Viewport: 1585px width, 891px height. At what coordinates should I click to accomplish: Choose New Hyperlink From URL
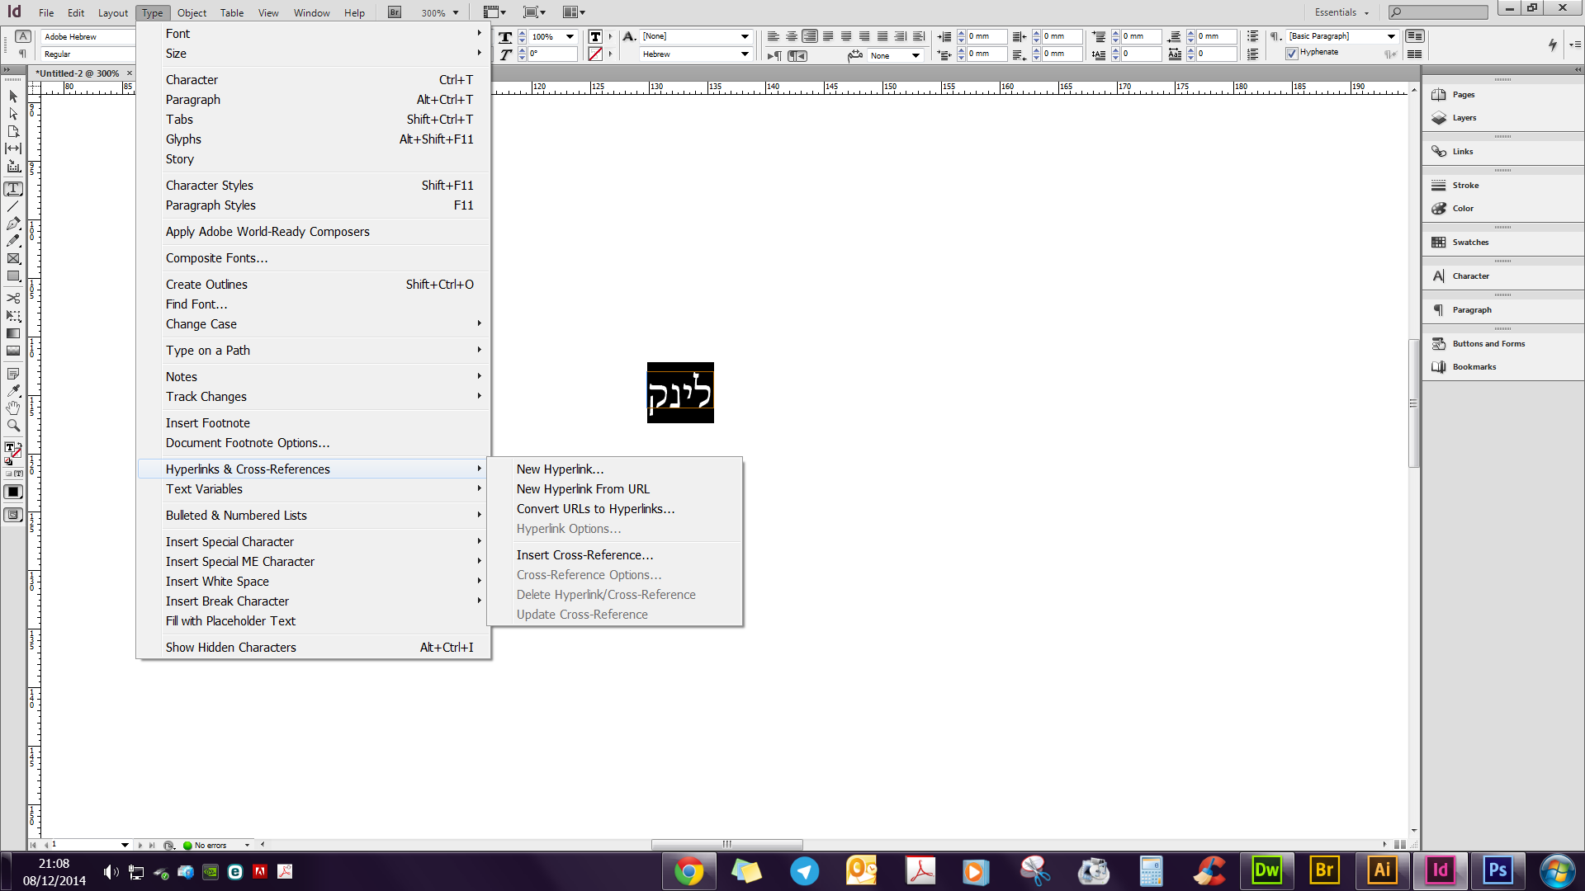(x=583, y=489)
